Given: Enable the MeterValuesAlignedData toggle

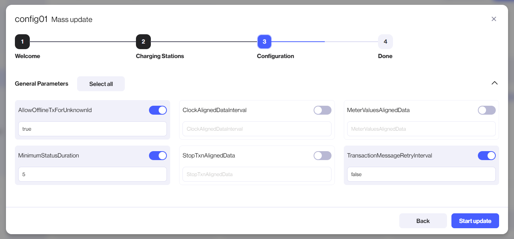Looking at the screenshot, I should click(x=486, y=110).
